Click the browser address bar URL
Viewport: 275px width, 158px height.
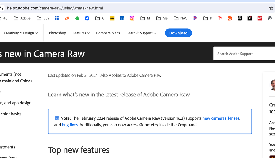(55, 8)
